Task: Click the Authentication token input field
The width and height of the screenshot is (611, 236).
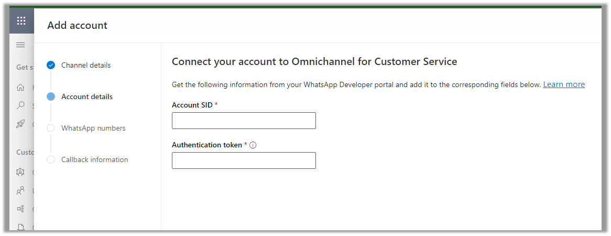Action: [244, 160]
